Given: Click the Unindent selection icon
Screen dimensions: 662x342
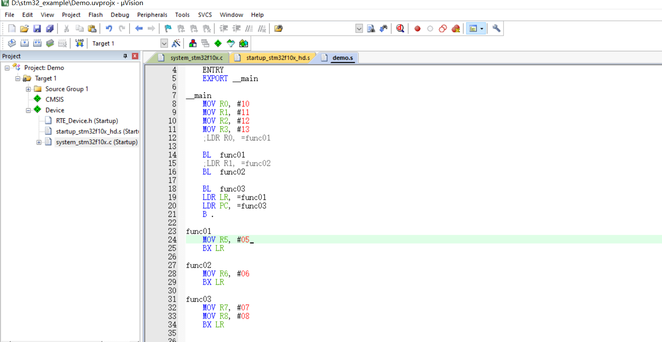Looking at the screenshot, I should pos(236,28).
